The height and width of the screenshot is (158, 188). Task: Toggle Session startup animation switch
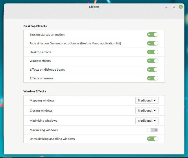[x=152, y=35]
